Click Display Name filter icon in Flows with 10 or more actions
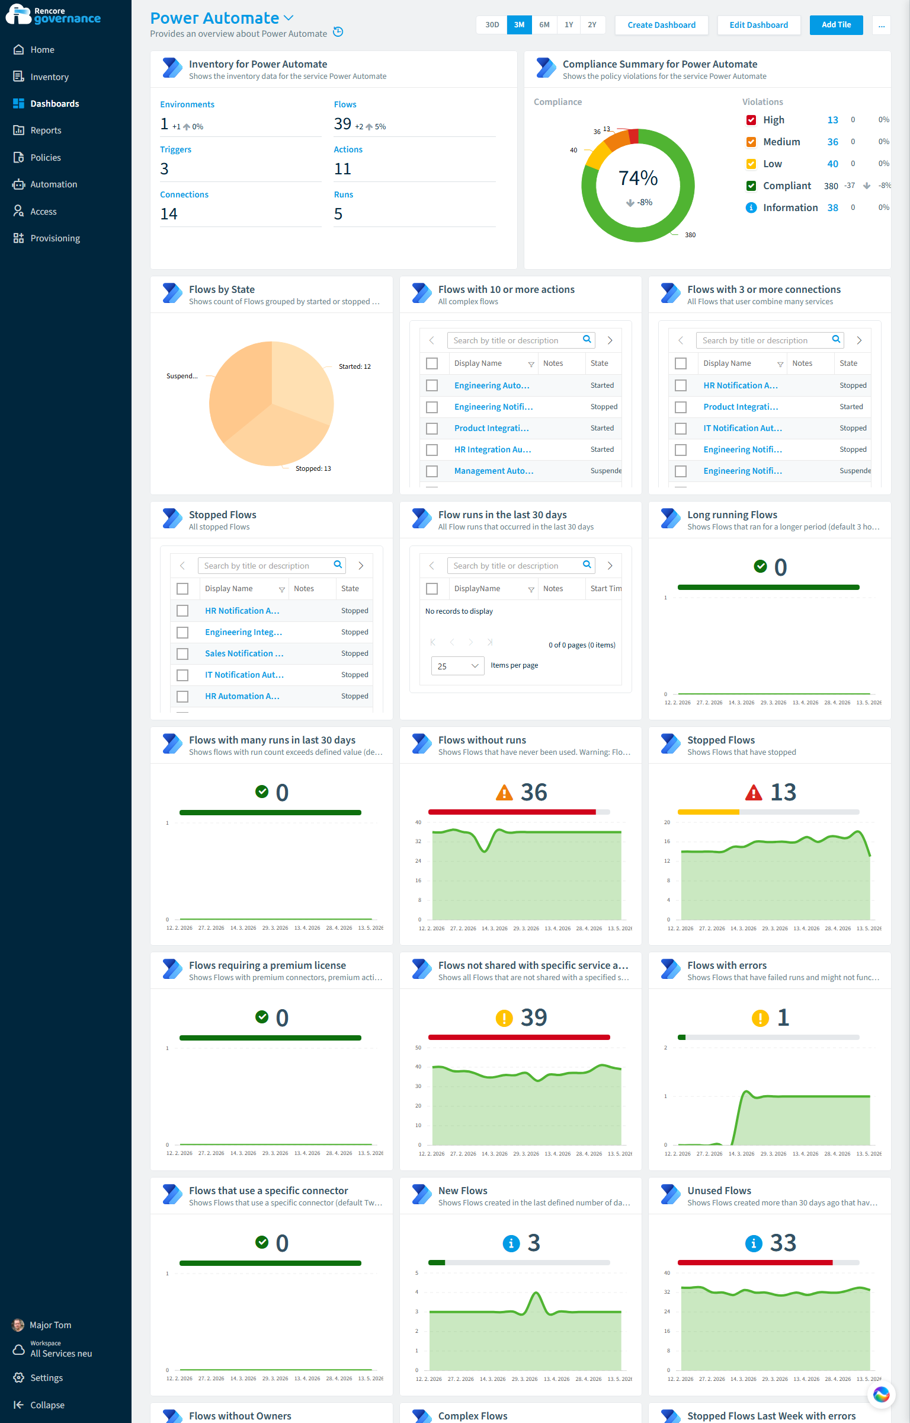This screenshot has width=910, height=1423. click(531, 364)
